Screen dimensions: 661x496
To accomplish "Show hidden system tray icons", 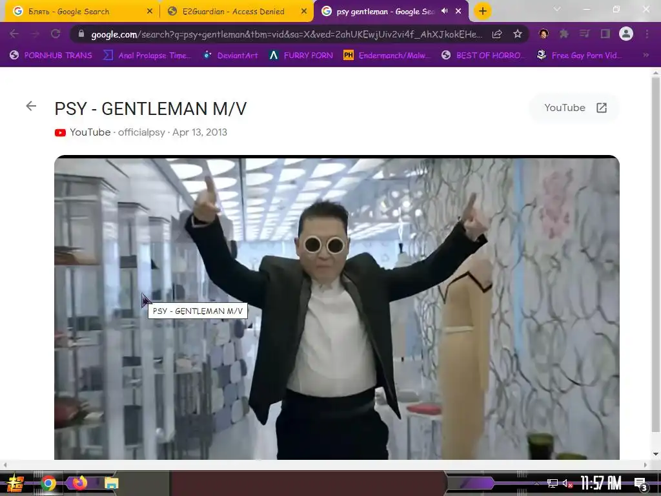I will 536,483.
